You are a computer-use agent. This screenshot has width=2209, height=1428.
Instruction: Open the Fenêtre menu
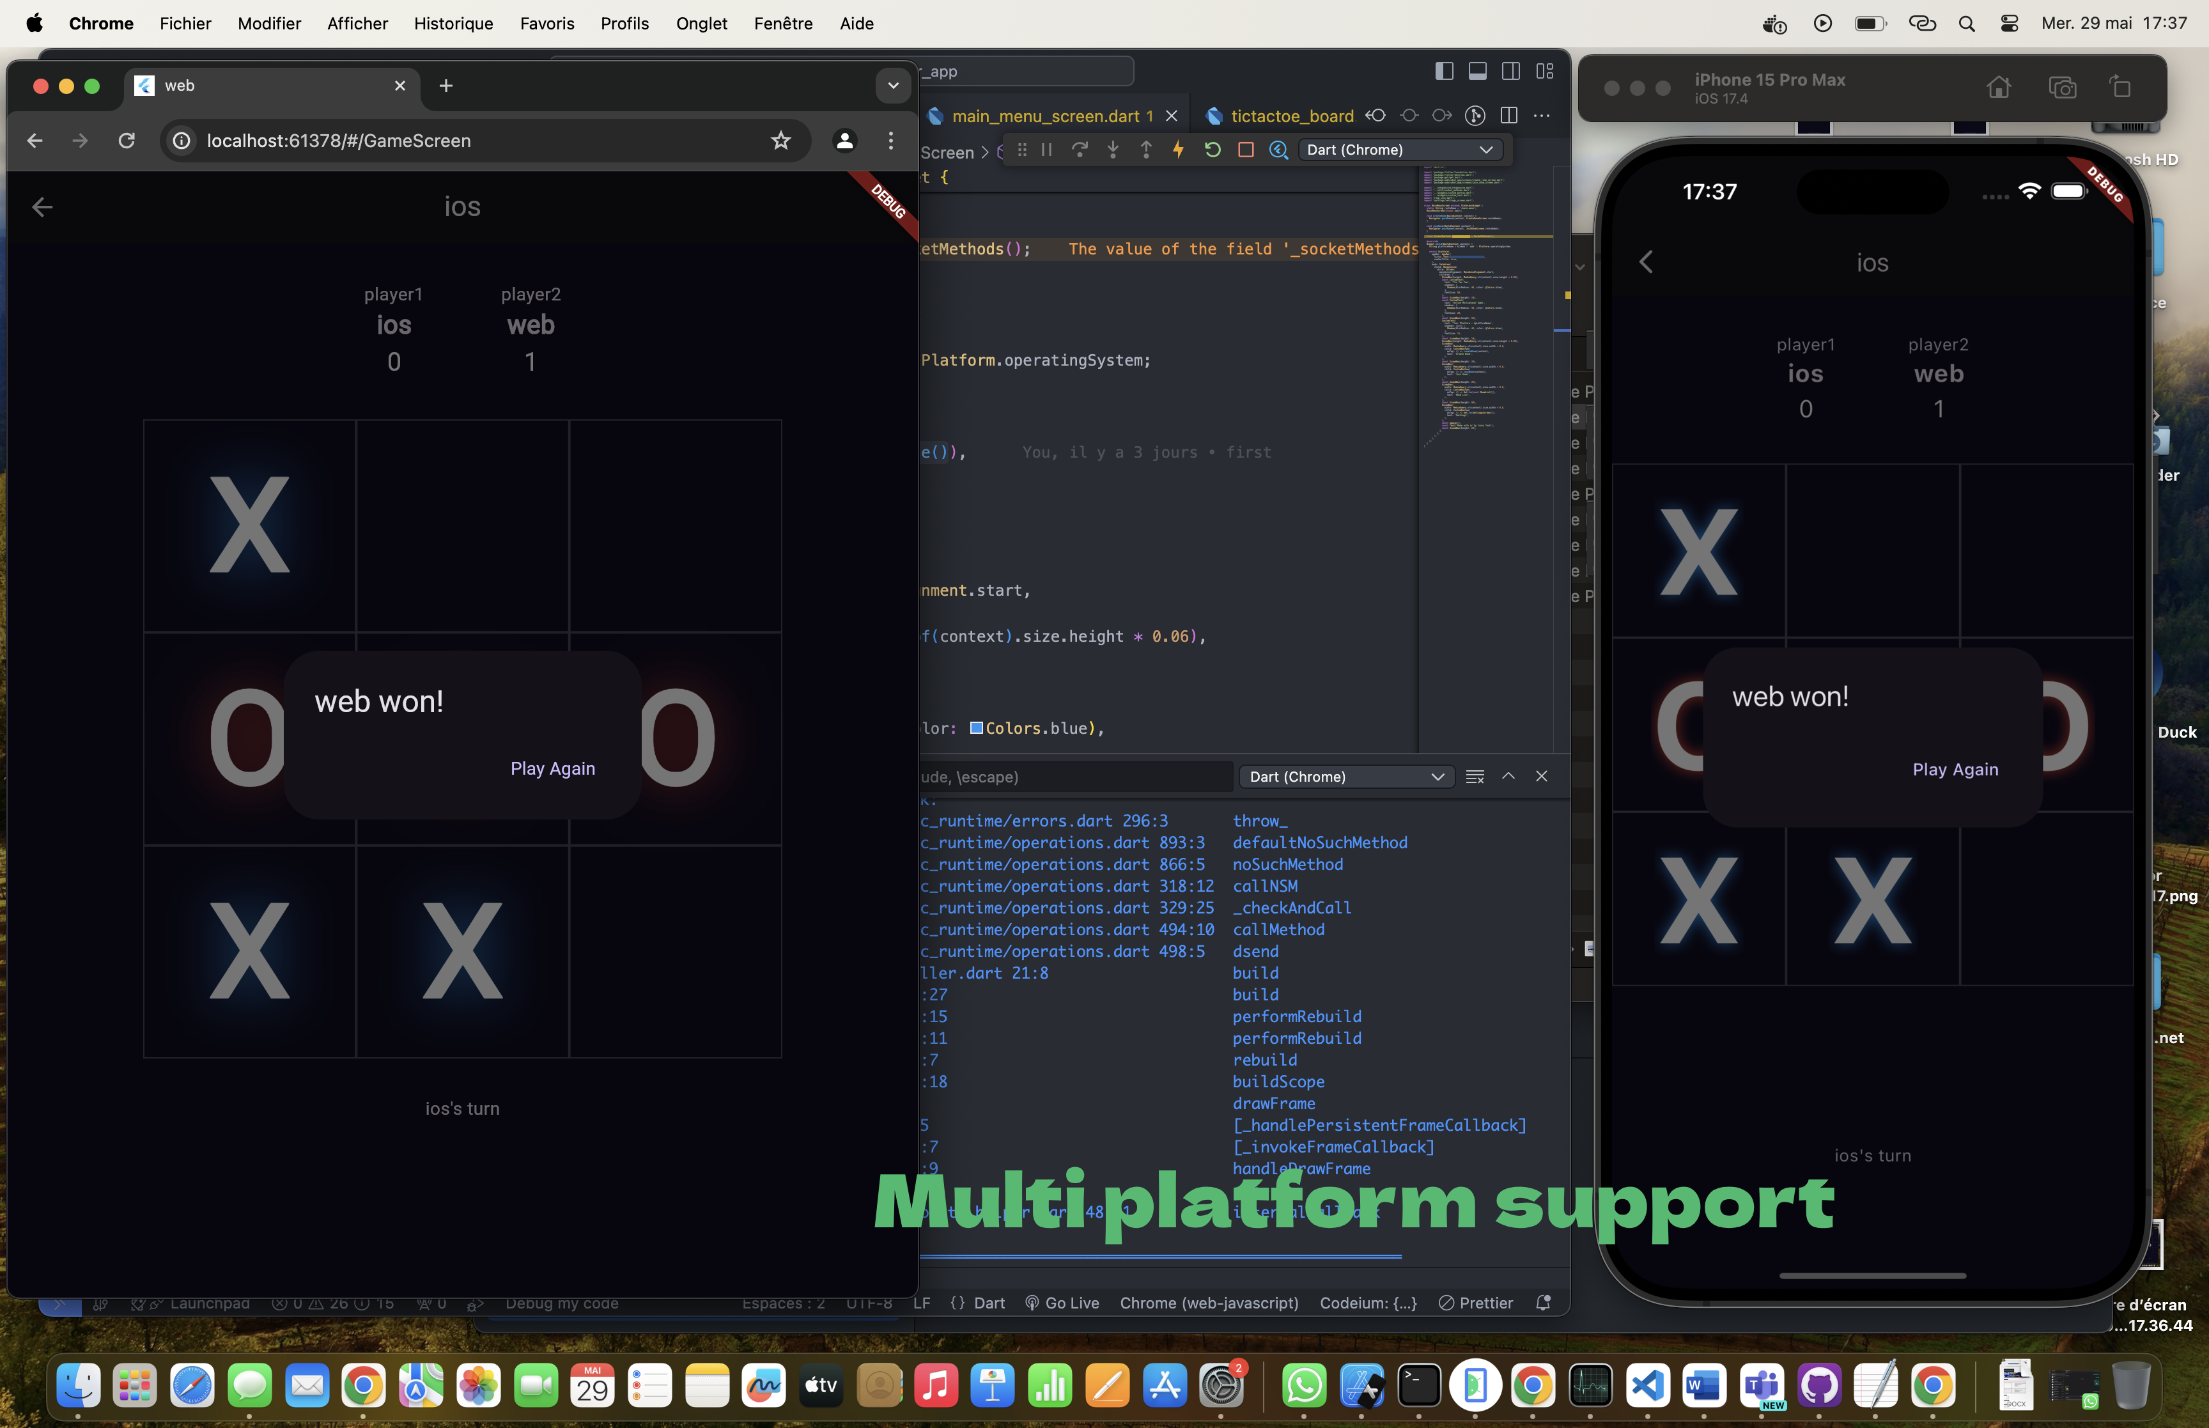(783, 23)
